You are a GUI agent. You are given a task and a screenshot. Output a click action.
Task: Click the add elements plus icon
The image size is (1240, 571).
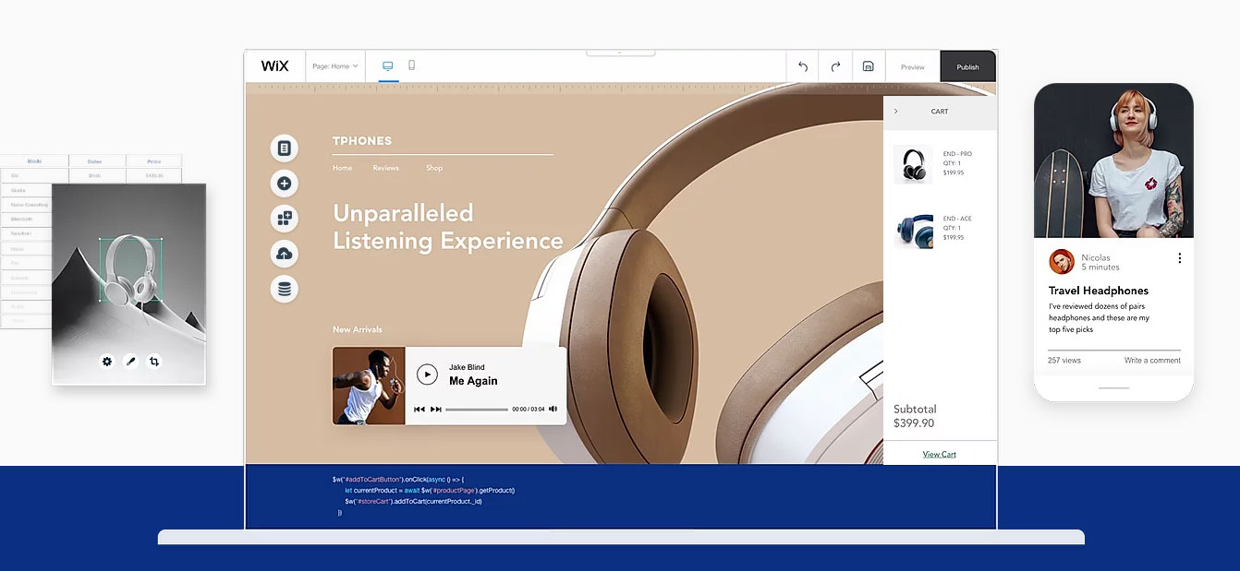click(x=284, y=184)
